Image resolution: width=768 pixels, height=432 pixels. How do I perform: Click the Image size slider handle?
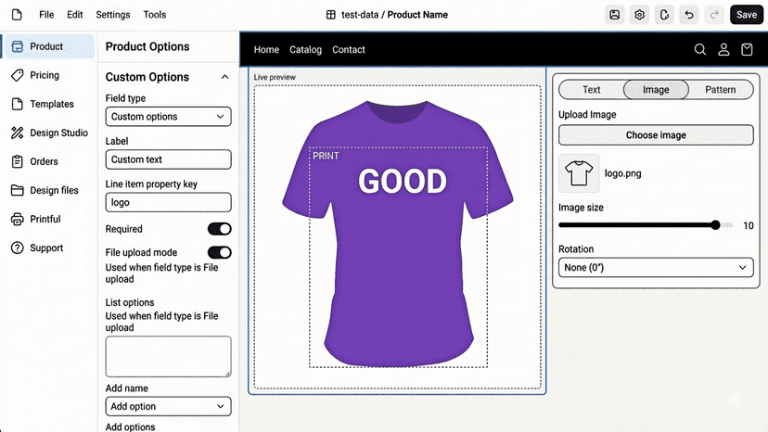715,225
